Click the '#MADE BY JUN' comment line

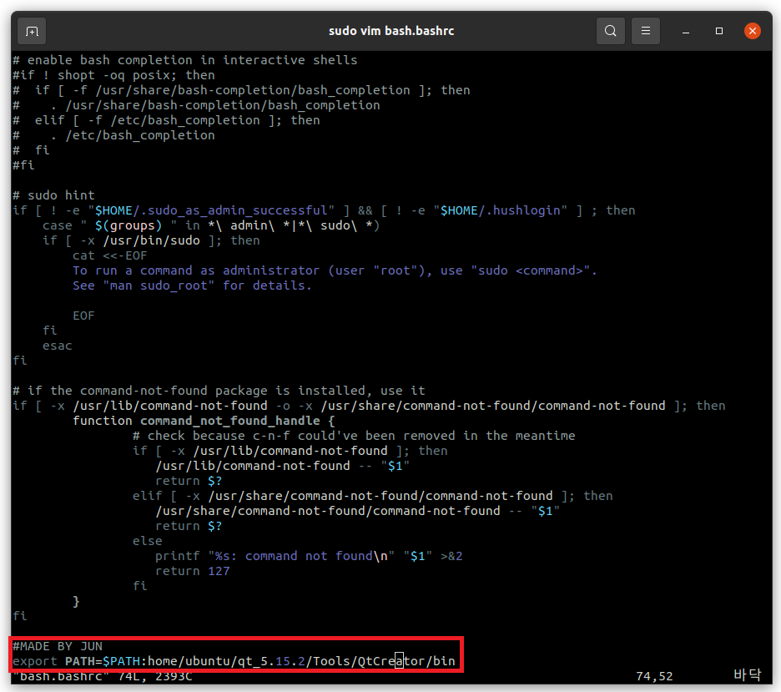tap(58, 646)
